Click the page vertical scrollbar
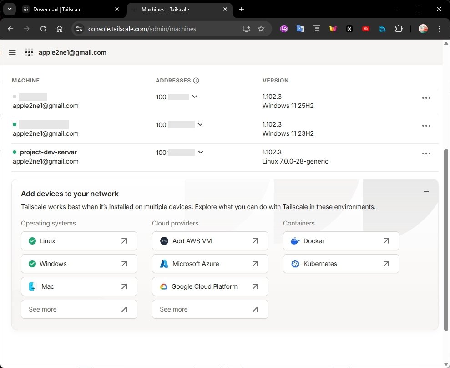 click(446, 240)
